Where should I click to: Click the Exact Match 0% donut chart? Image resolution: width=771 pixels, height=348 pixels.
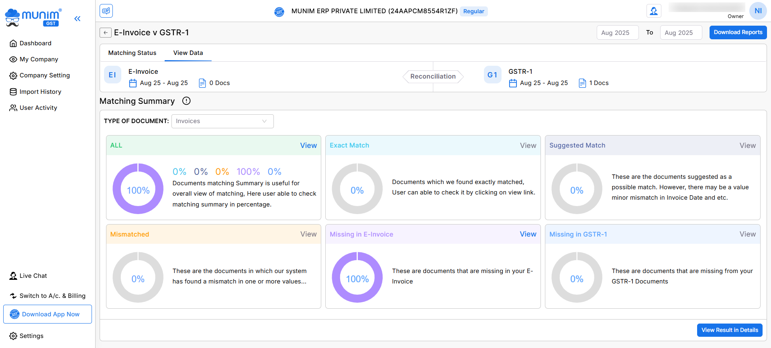[357, 189]
